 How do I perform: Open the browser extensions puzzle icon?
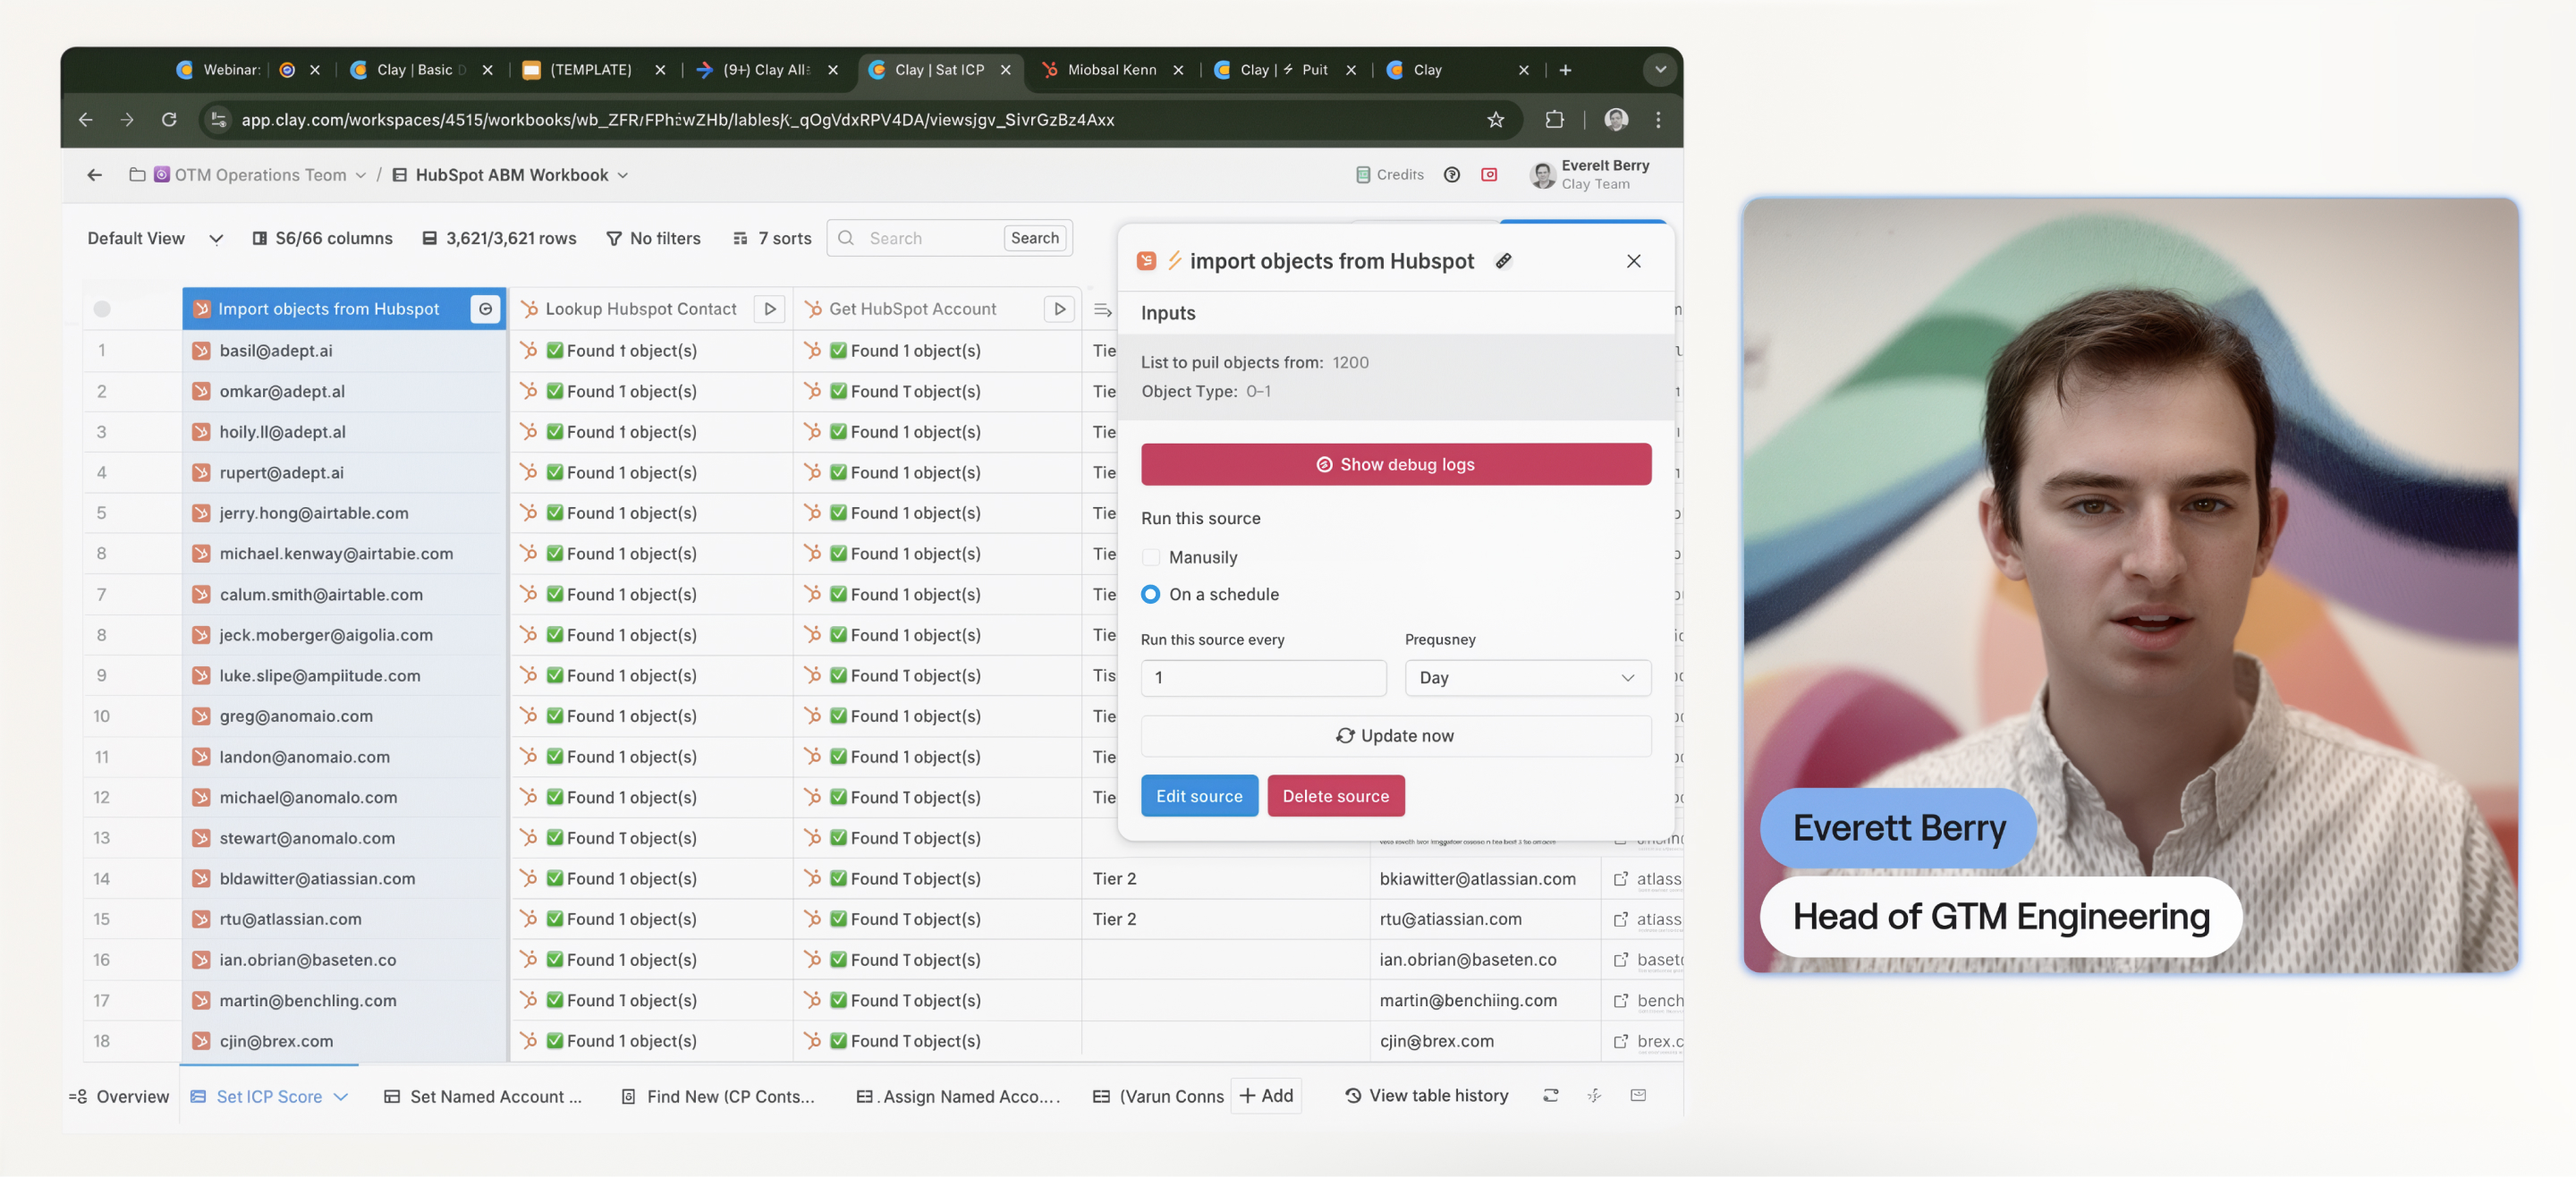click(1554, 120)
